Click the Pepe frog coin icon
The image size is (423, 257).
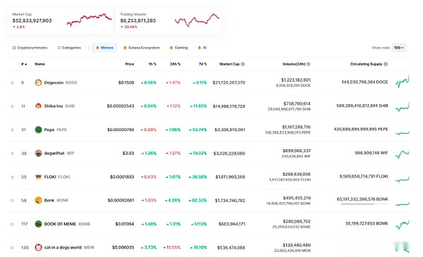[x=38, y=130]
